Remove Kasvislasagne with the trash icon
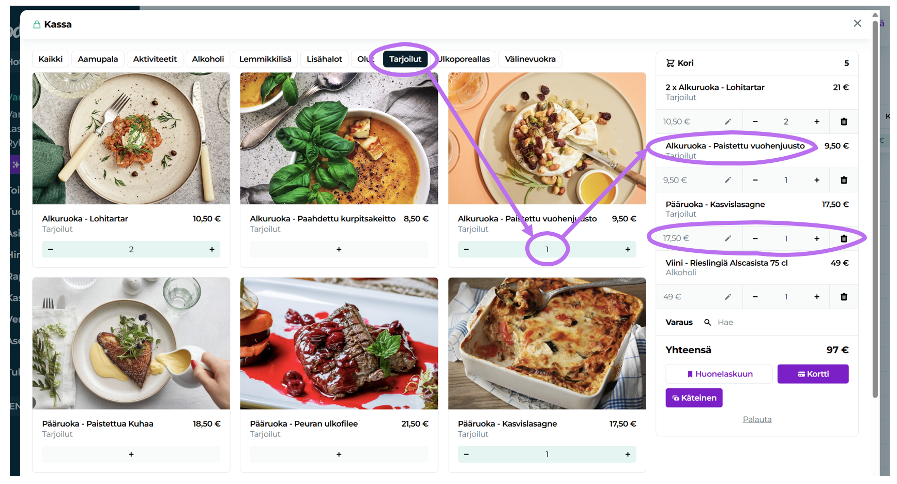The width and height of the screenshot is (897, 484). coord(843,238)
